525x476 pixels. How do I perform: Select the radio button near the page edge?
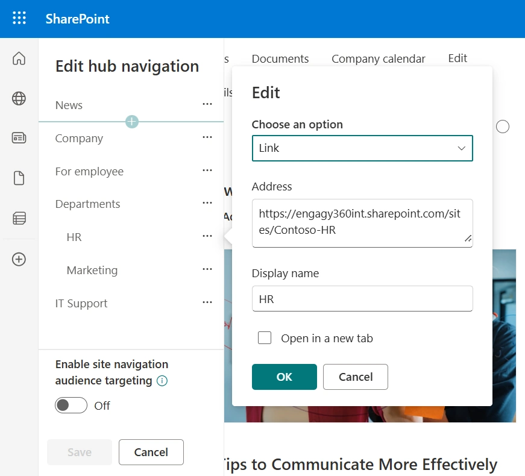(x=502, y=127)
